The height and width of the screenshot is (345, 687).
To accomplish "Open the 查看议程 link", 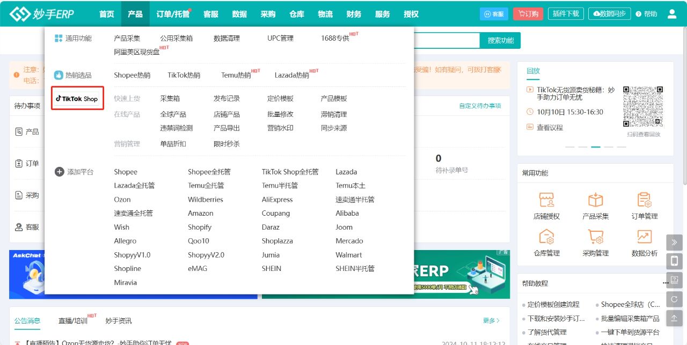I will point(550,128).
